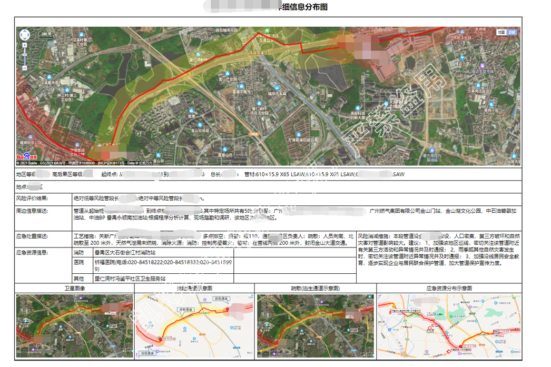Image resolution: width=551 pixels, height=367 pixels.
Task: Click the 金山产业园 location marker
Action: (229, 74)
